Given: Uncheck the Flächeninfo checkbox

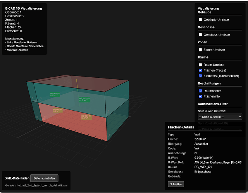Looking at the screenshot, I should pos(200,96).
